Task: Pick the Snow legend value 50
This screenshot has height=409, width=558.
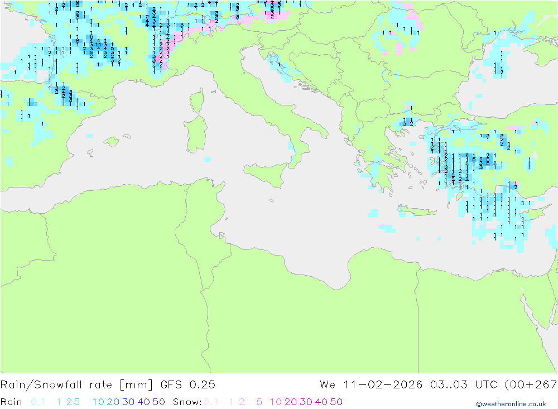Action: pyautogui.click(x=336, y=402)
